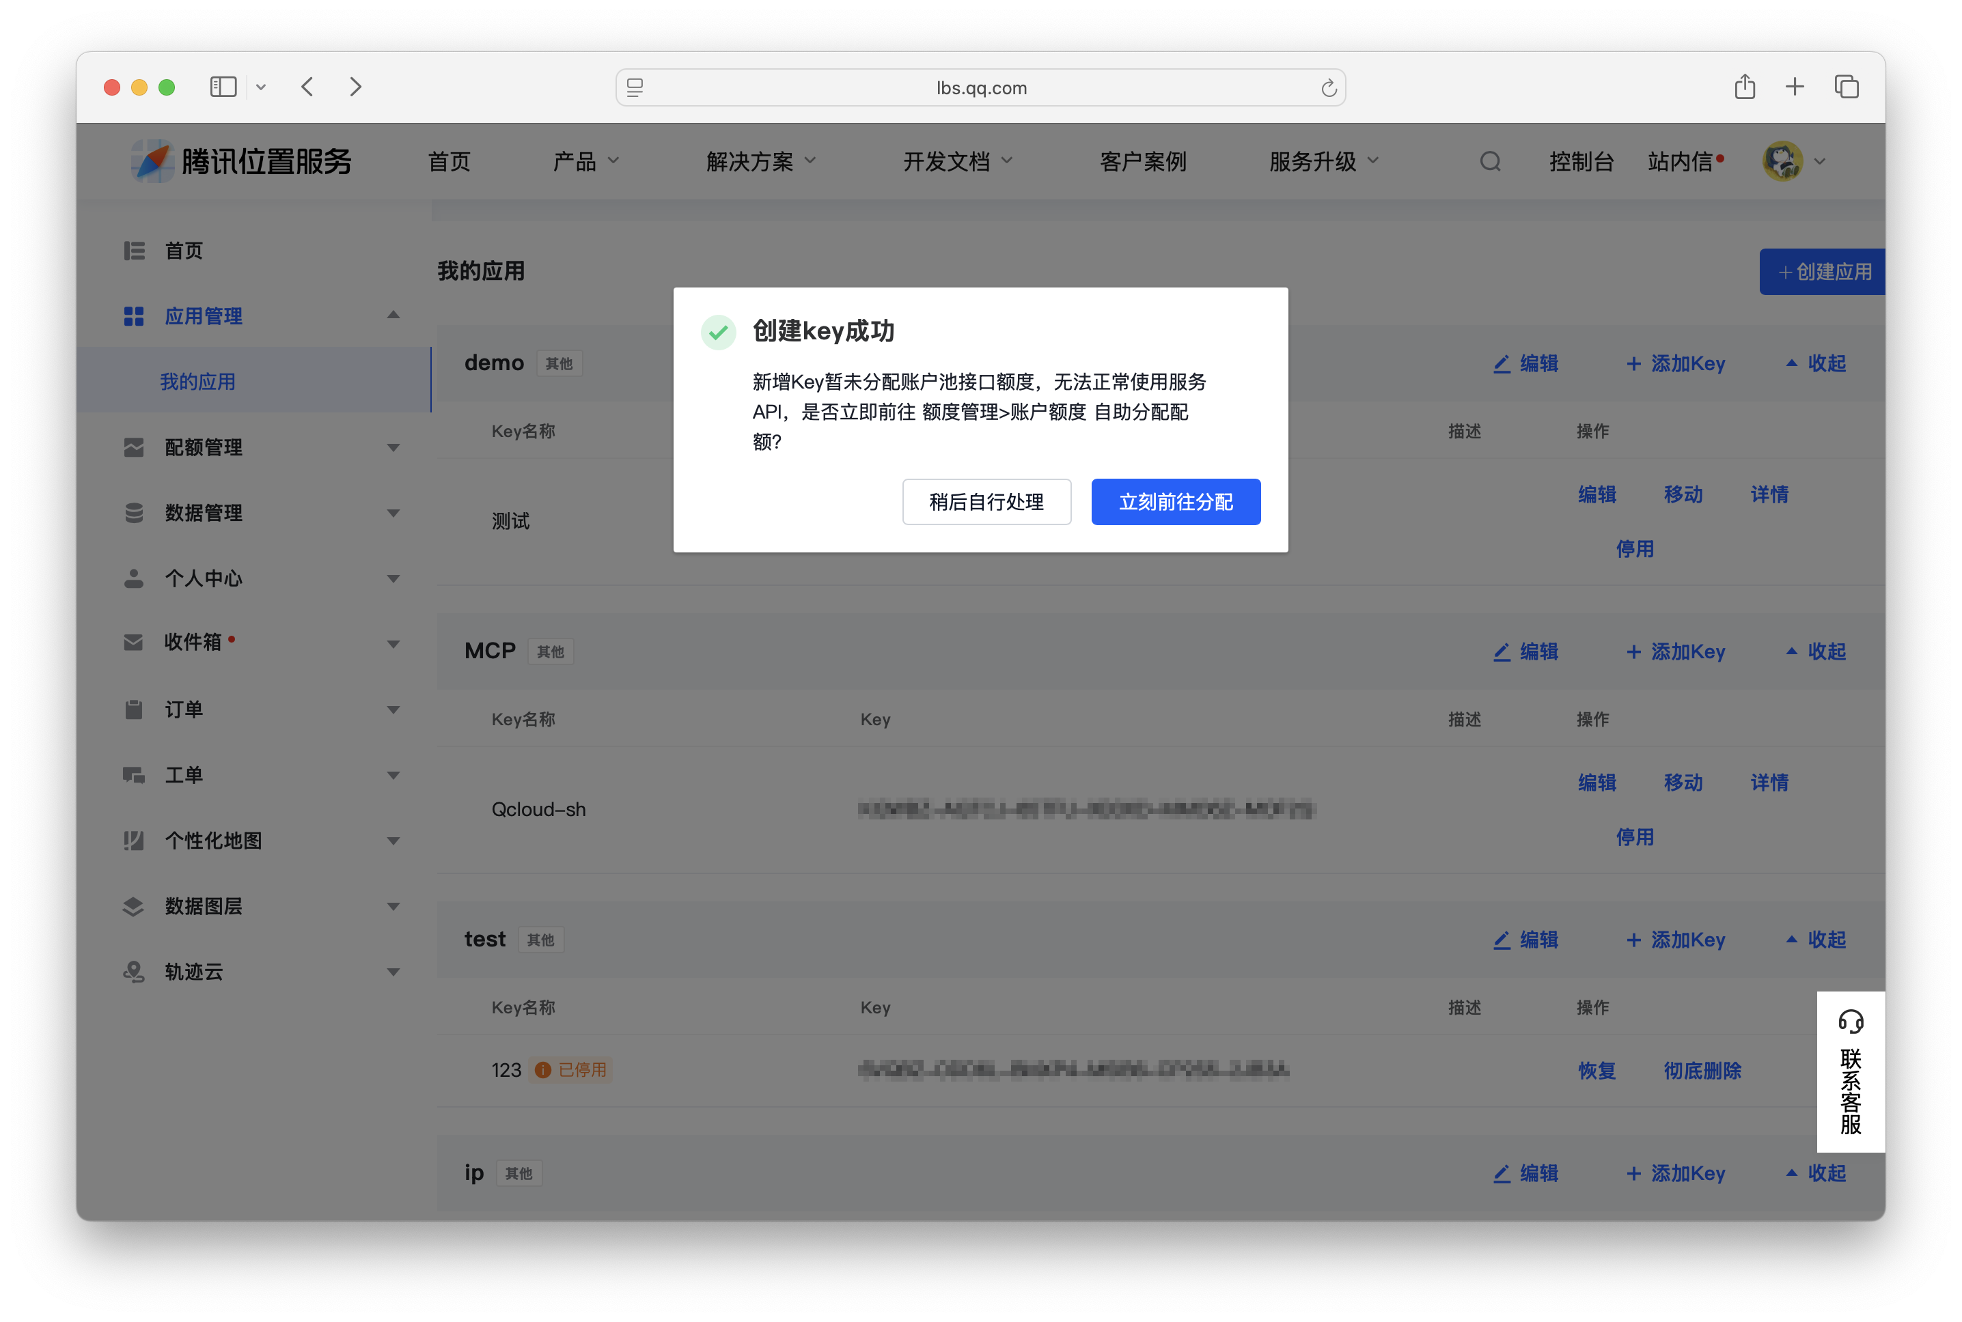Click the 联系客服 headset icon

pyautogui.click(x=1851, y=1022)
